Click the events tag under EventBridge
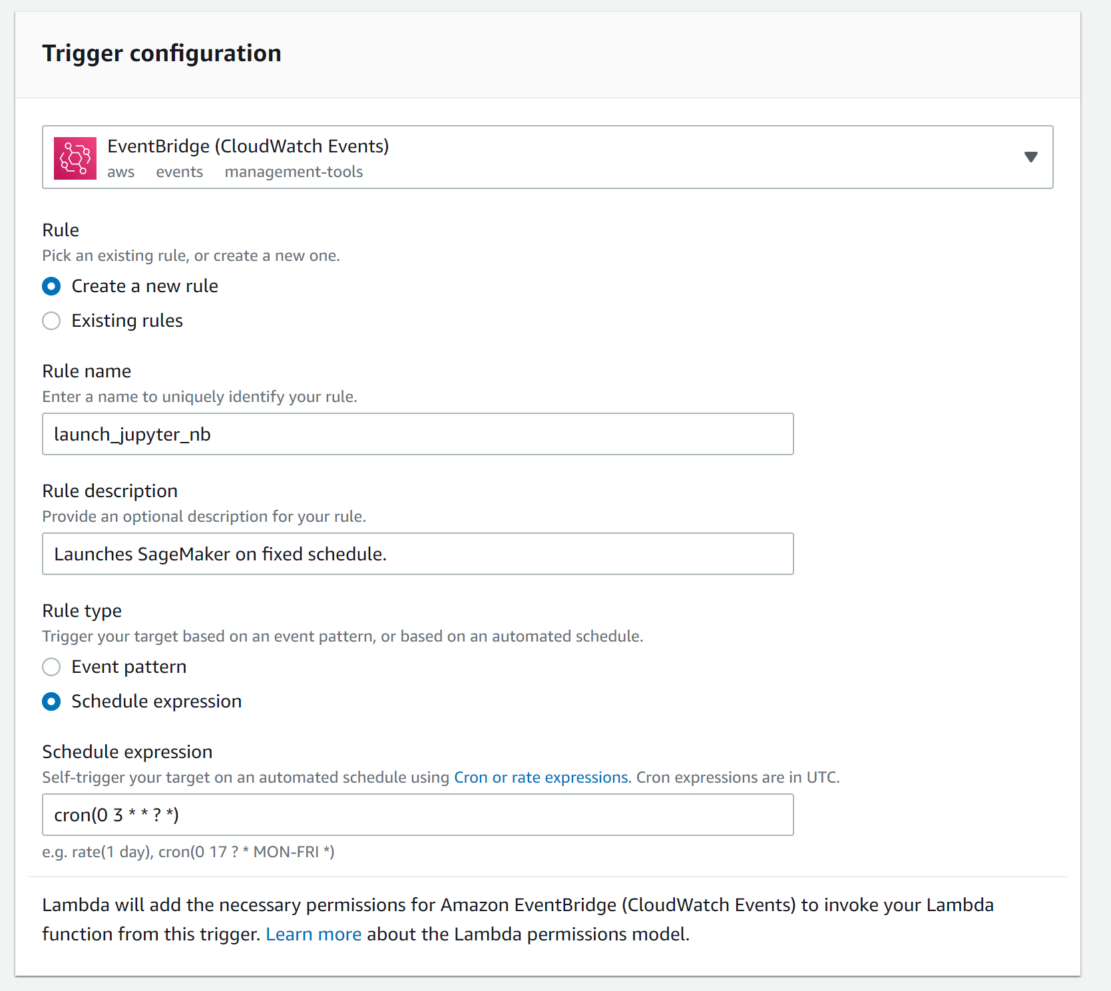 point(179,172)
